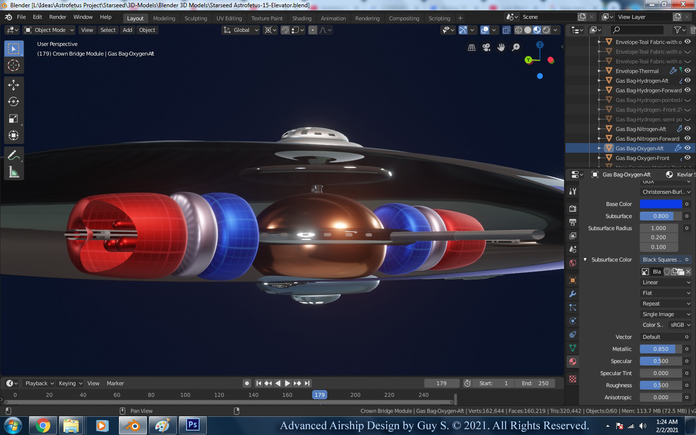This screenshot has width=696, height=435.
Task: Open the Object Mode dropdown
Action: 49,30
